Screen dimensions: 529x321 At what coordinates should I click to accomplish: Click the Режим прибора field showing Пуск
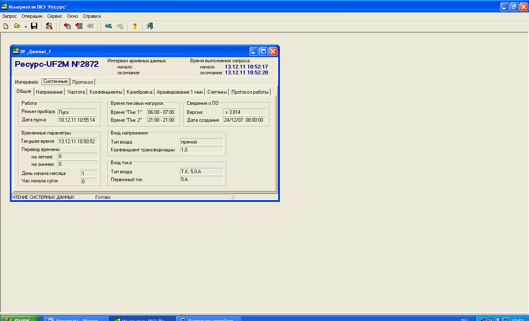click(78, 112)
